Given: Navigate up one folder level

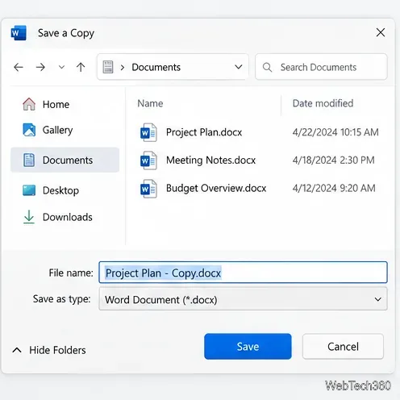Looking at the screenshot, I should pos(81,67).
